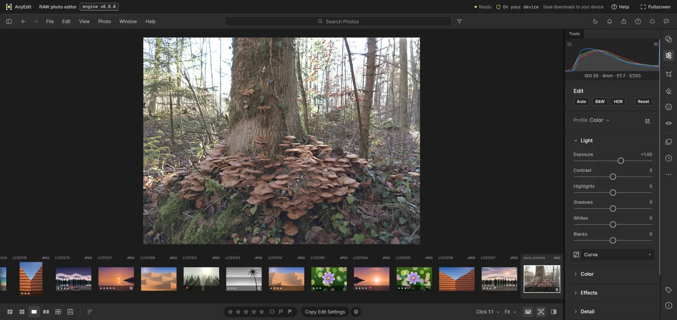Select the Edit sliders tool icon

[668, 56]
